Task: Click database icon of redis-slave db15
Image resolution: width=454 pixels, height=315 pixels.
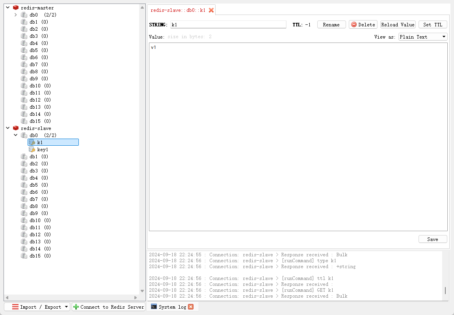Action: (24, 256)
